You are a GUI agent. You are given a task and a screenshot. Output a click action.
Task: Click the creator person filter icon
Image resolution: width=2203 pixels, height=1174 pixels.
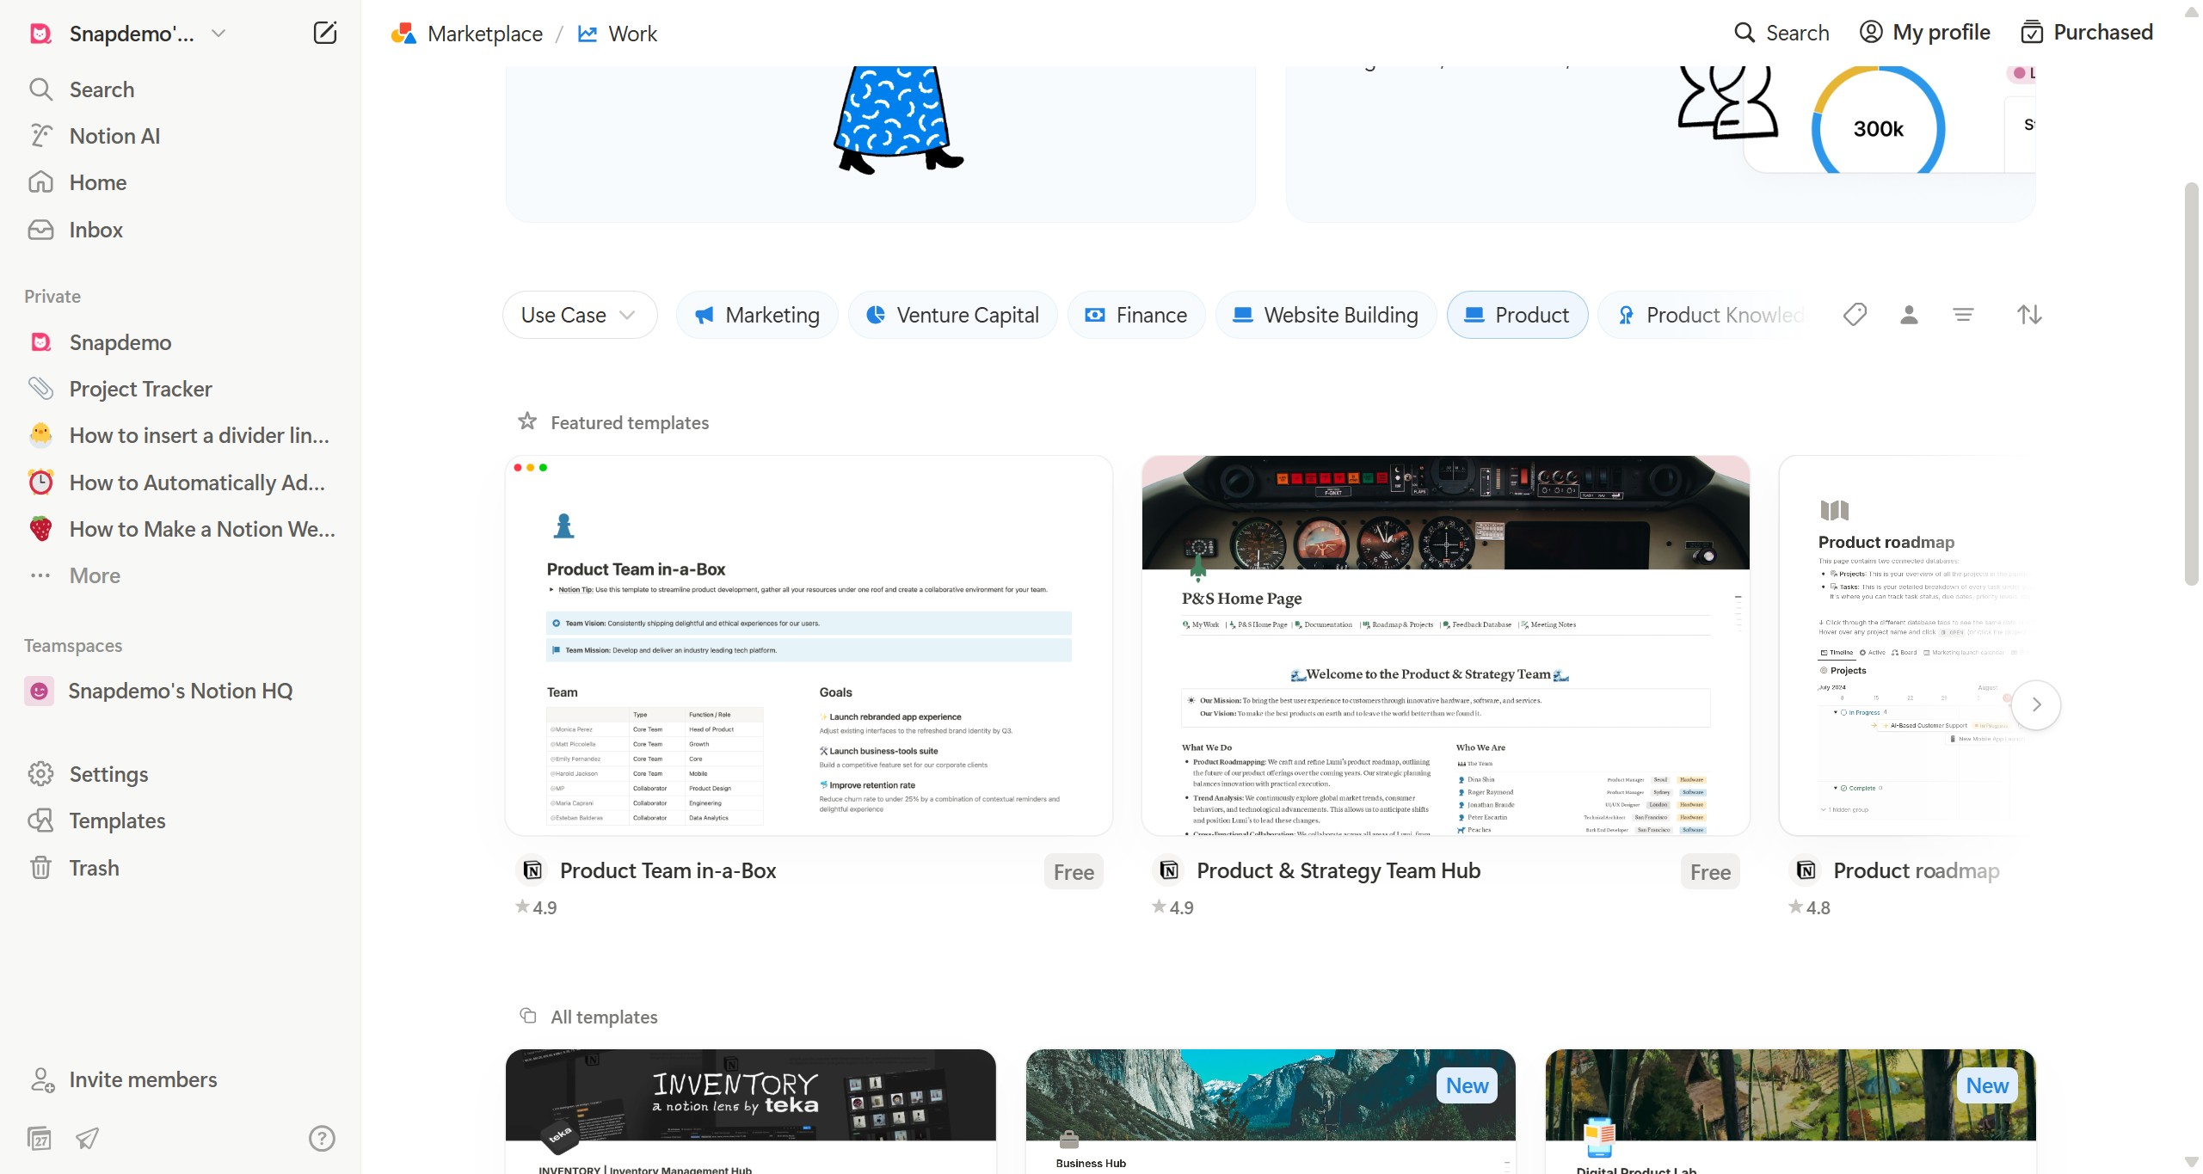click(1909, 315)
